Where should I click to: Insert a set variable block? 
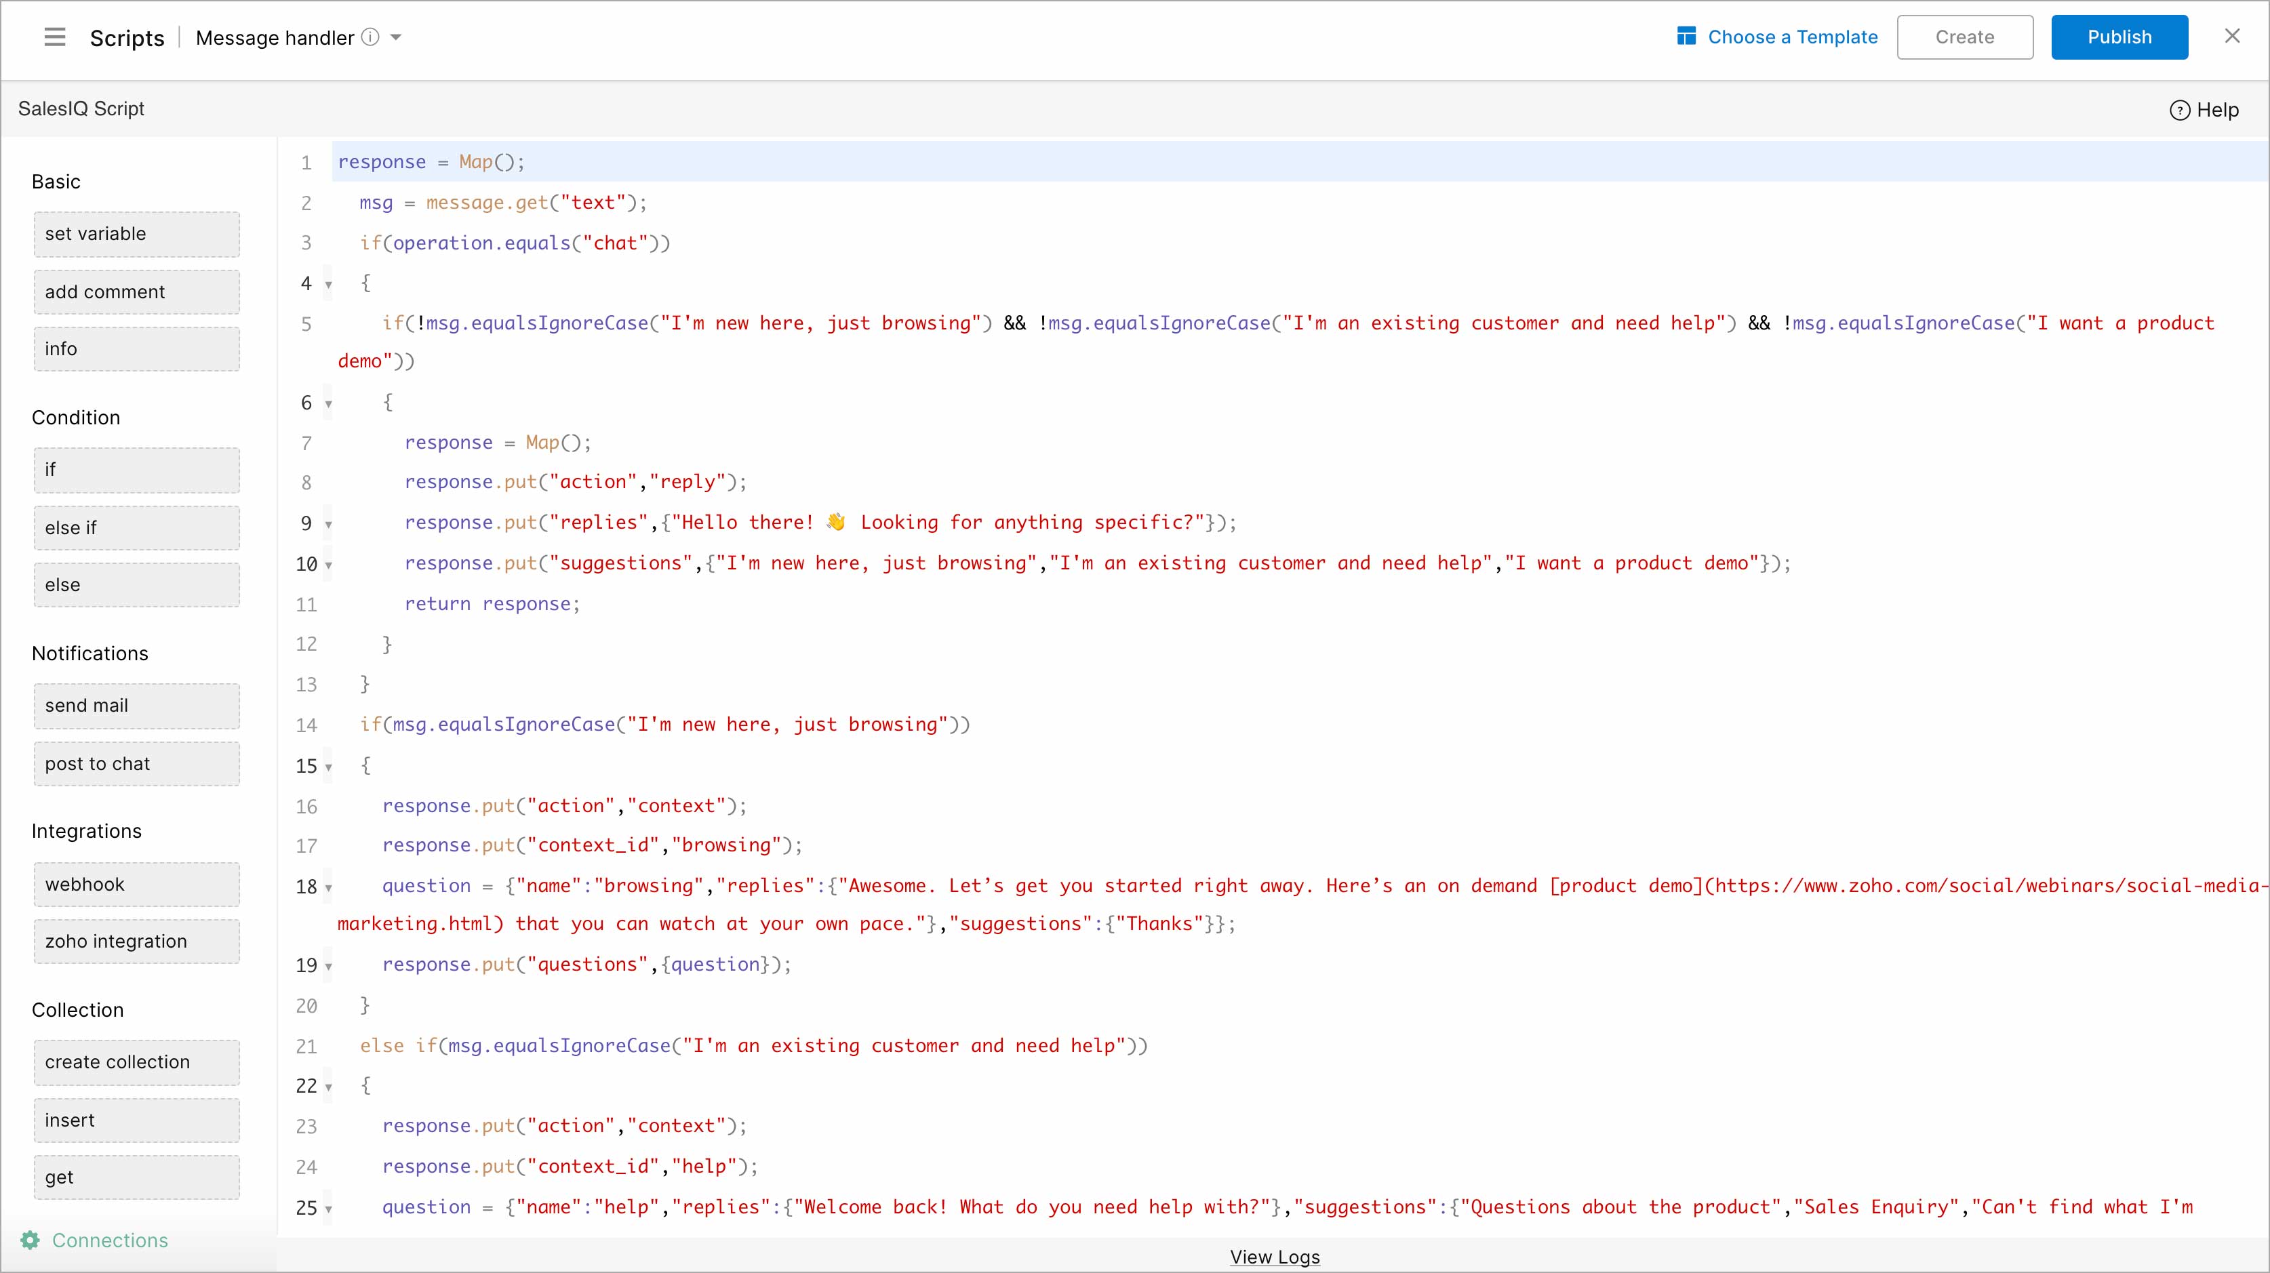coord(136,233)
